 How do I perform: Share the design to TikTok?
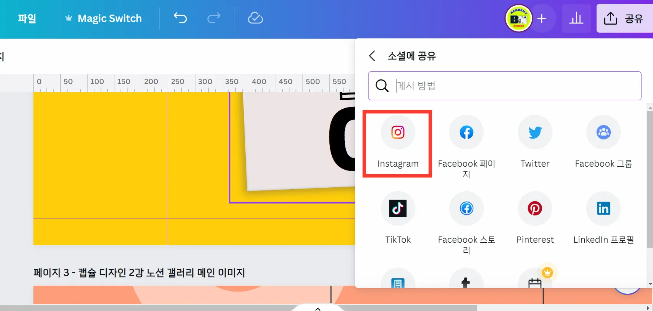398,218
